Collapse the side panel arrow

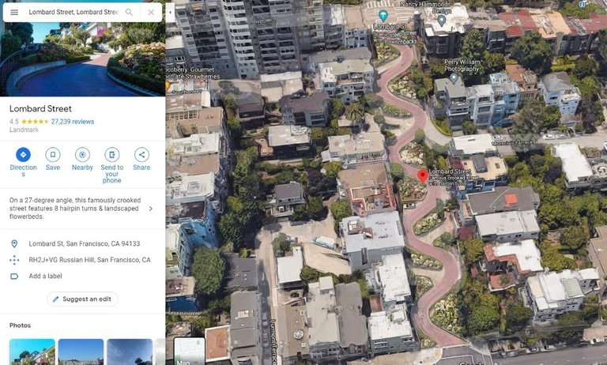pyautogui.click(x=170, y=12)
